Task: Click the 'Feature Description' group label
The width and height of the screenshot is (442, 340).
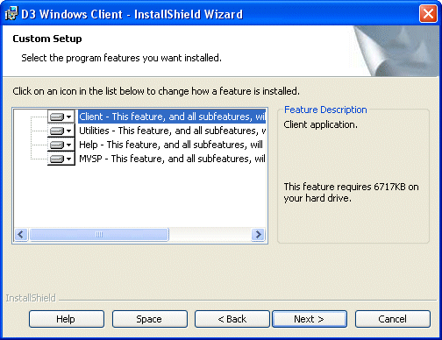Action: point(325,110)
